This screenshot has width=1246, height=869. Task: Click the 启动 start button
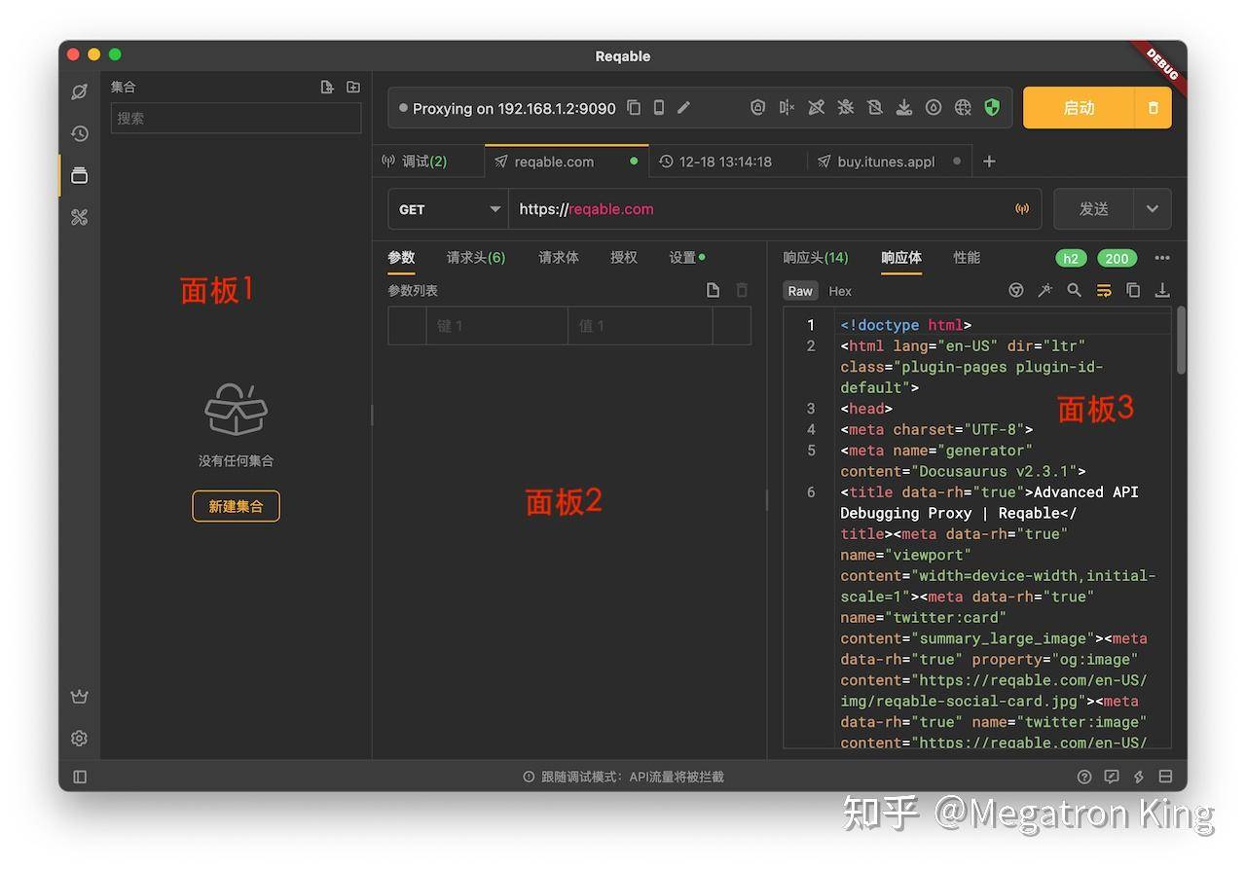pyautogui.click(x=1079, y=108)
